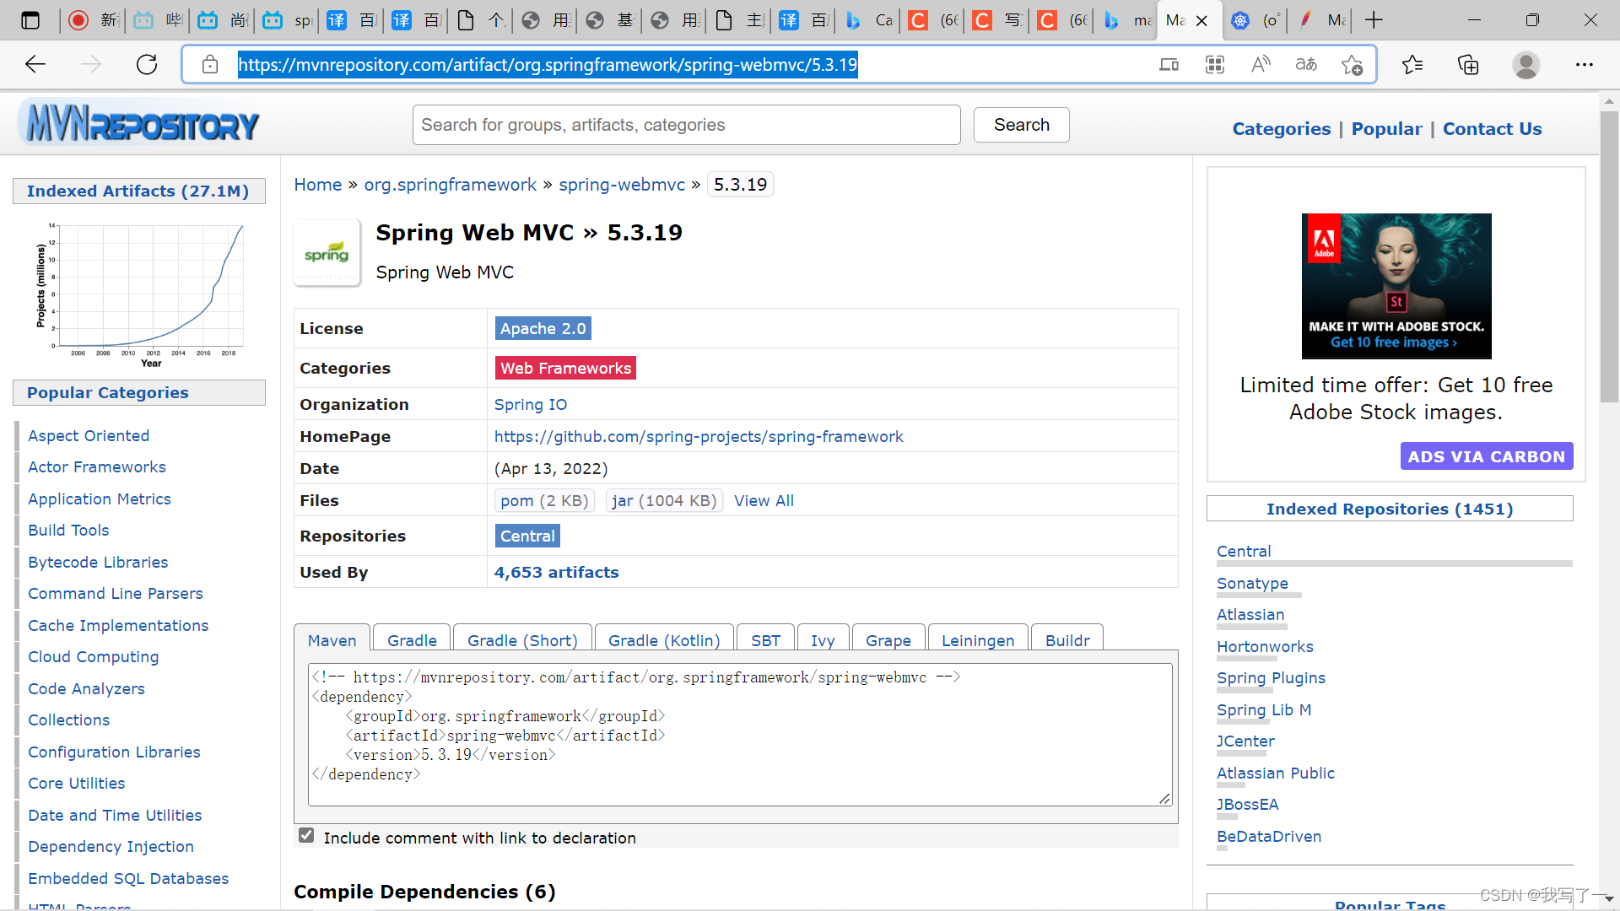The height and width of the screenshot is (911, 1620).
Task: Click the Web Frameworks category badge
Action: [565, 368]
